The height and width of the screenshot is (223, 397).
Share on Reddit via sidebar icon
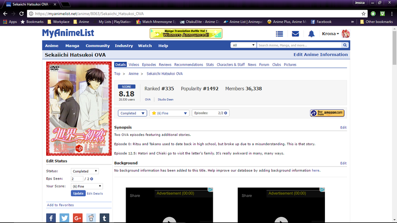pyautogui.click(x=91, y=218)
